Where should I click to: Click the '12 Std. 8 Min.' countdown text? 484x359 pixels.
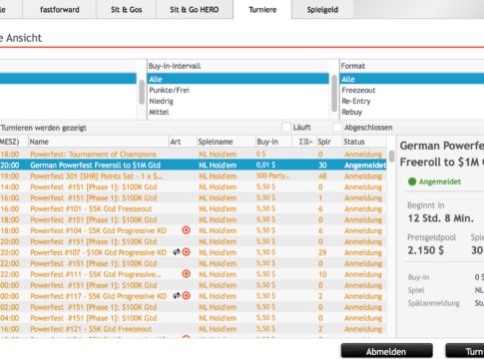(440, 218)
